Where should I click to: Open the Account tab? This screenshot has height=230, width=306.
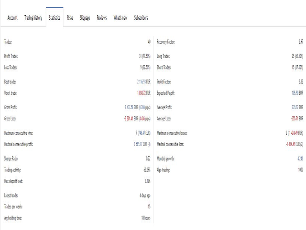click(12, 18)
